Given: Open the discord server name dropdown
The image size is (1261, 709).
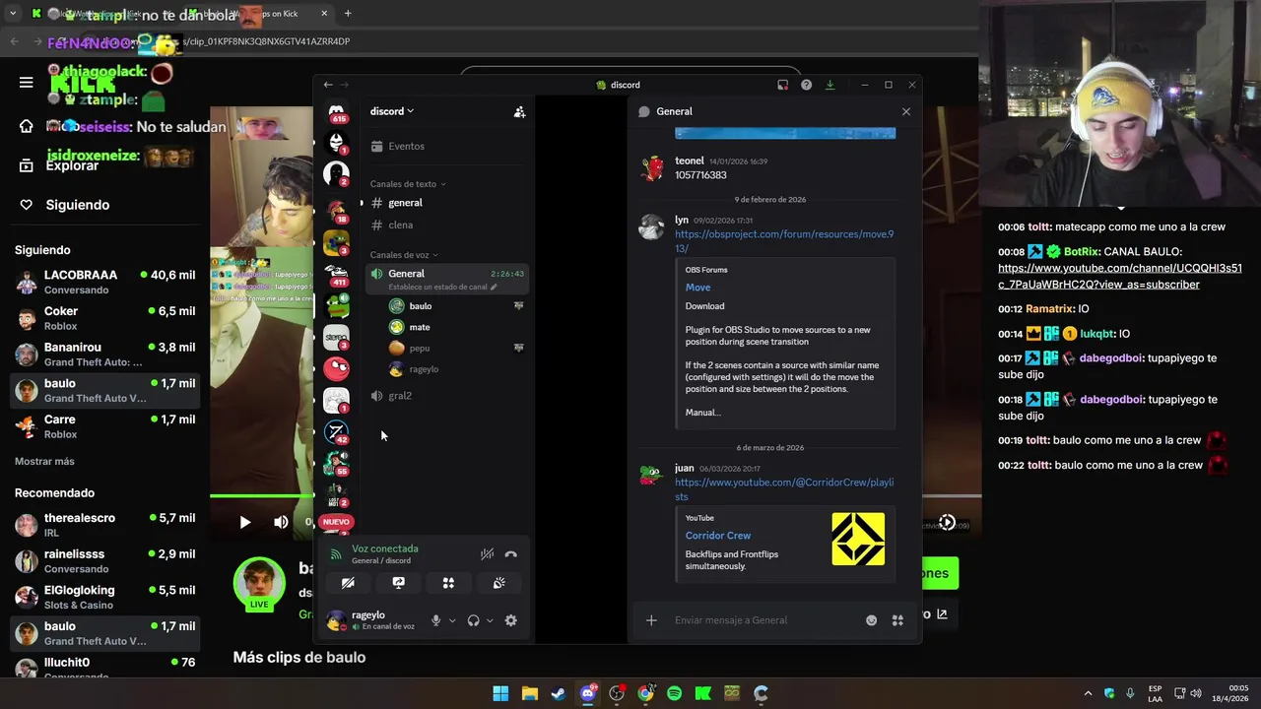Looking at the screenshot, I should click(x=392, y=111).
